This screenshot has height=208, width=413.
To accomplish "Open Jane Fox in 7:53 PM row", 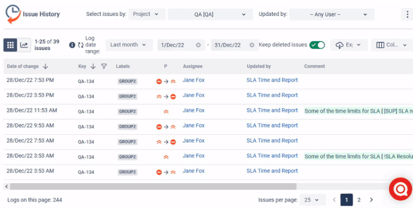I will click(x=194, y=80).
